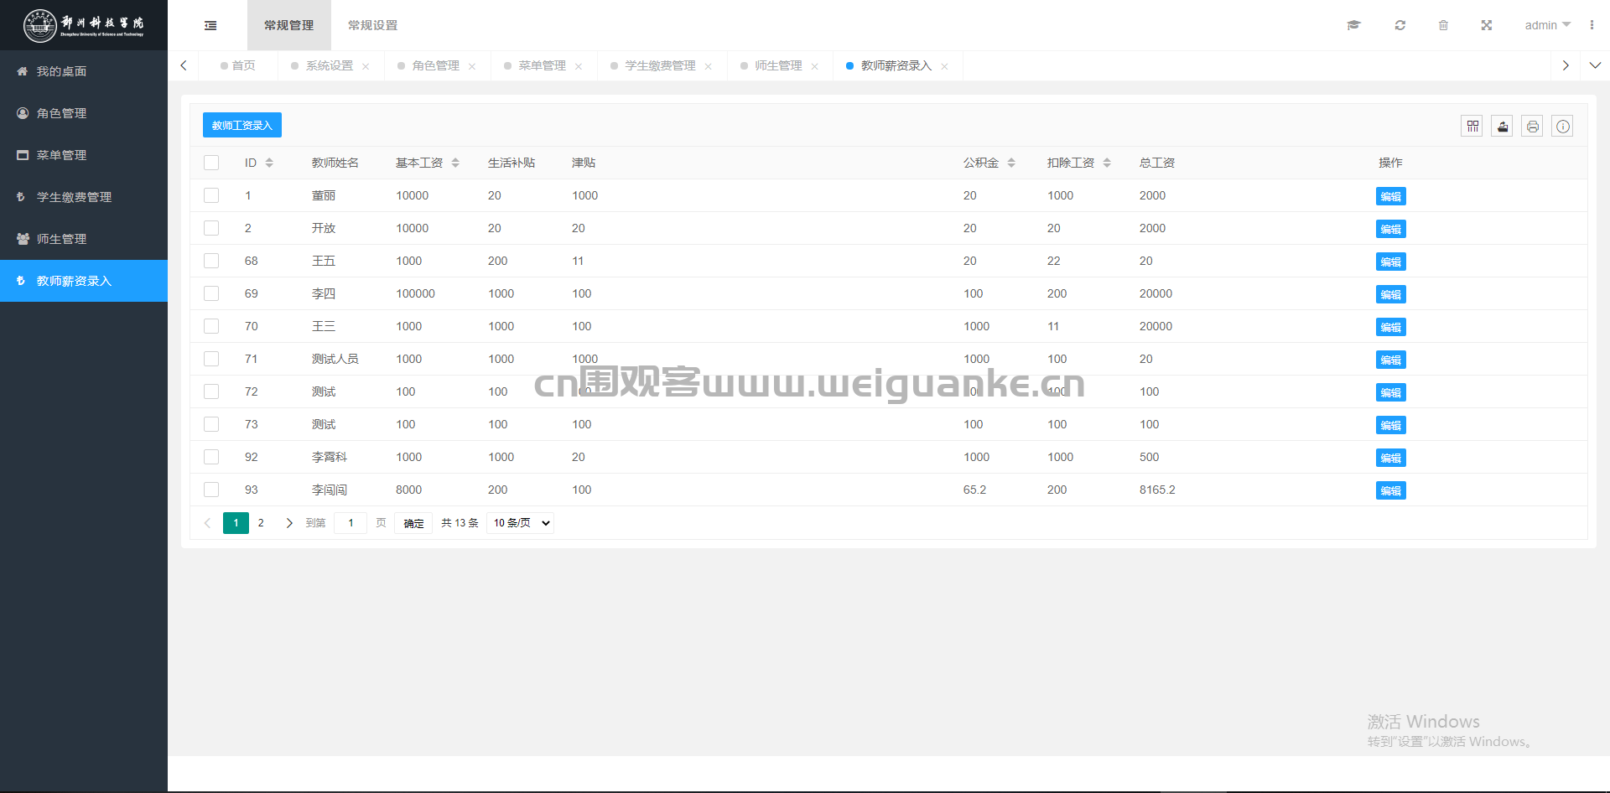Screen dimensions: 1610x793
Task: Open the 10 条/页 page size dropdown
Action: [521, 523]
